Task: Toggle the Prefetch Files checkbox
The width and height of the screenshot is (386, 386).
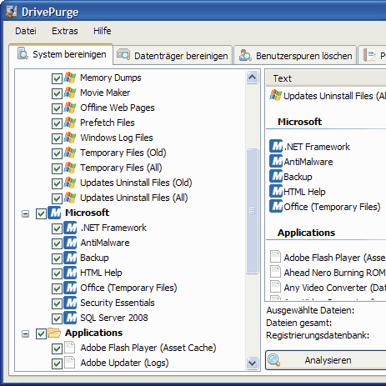Action: coord(57,123)
